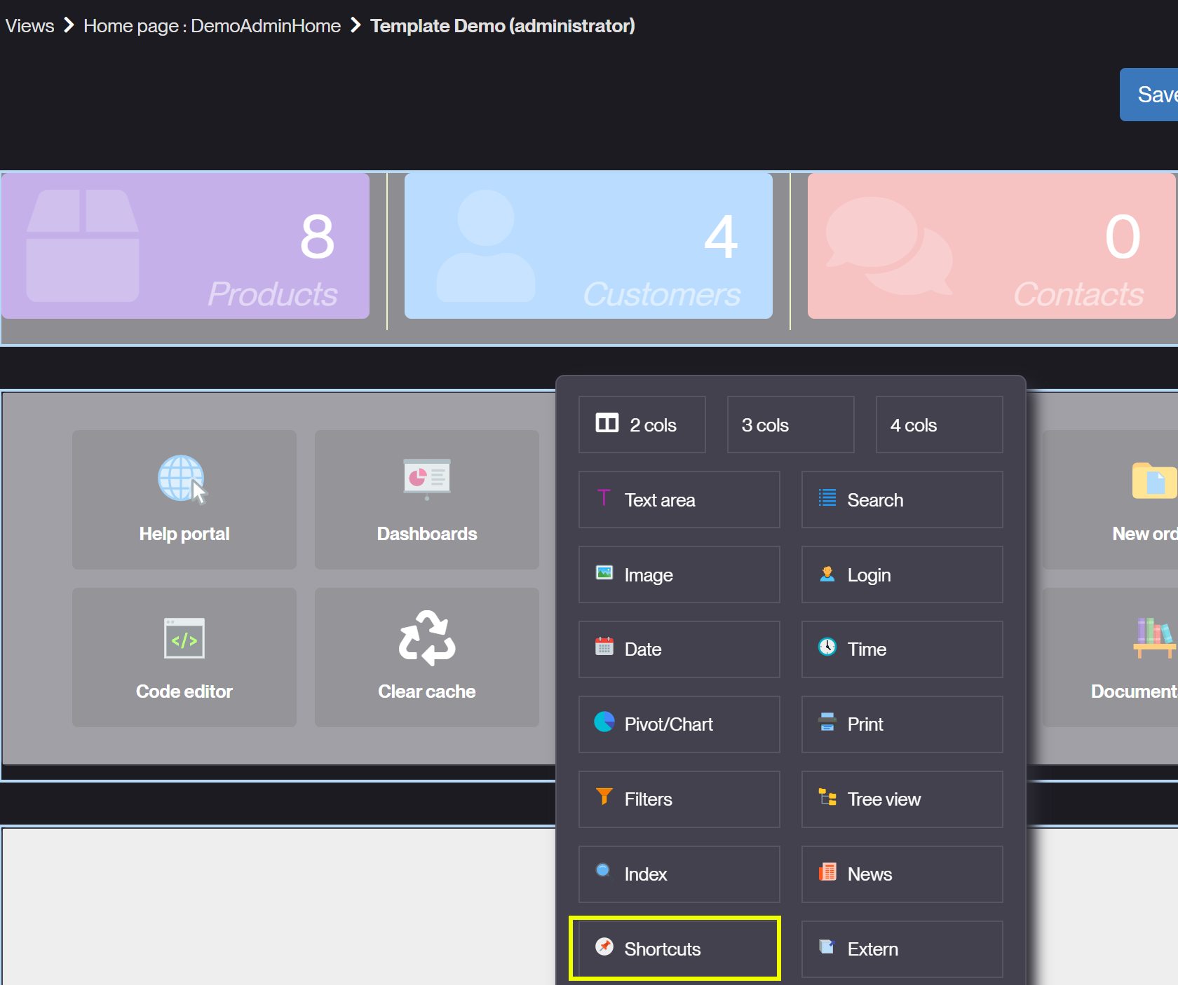
Task: Click the Clear cache recycle icon
Action: tap(426, 638)
